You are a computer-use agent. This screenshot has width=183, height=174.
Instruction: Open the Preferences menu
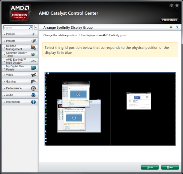point(169,20)
